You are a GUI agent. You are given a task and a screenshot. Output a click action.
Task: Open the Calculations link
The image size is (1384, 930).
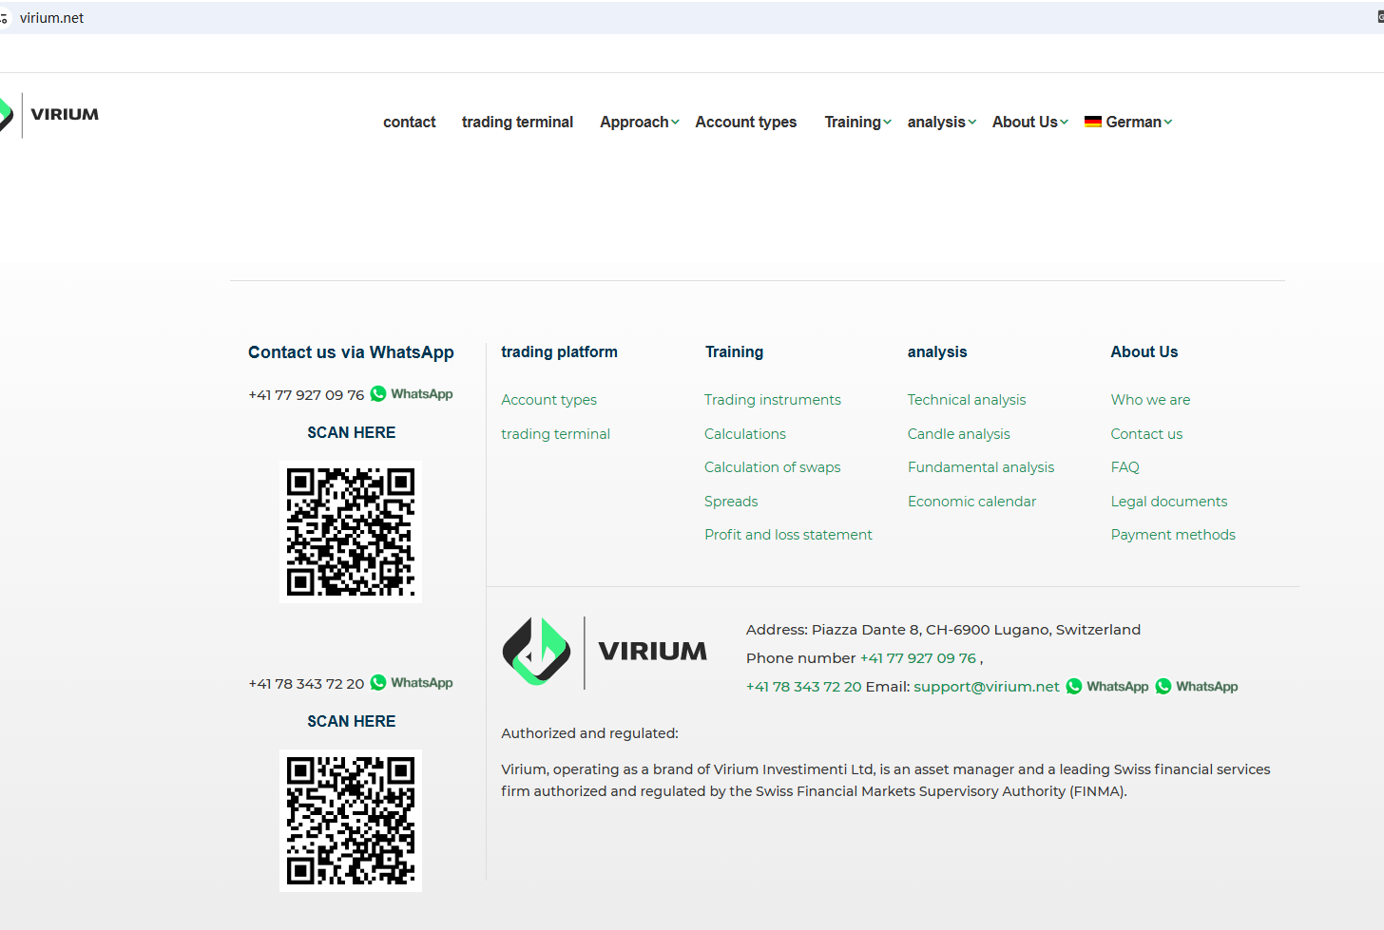745,434
